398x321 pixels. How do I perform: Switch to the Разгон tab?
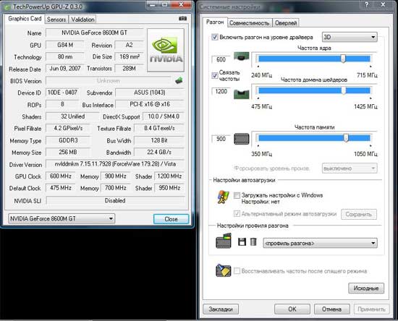coord(215,22)
